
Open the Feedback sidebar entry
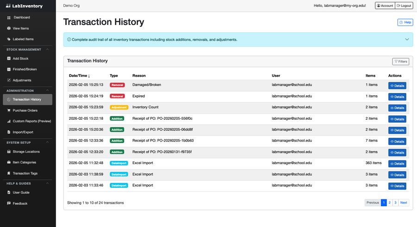(28, 203)
